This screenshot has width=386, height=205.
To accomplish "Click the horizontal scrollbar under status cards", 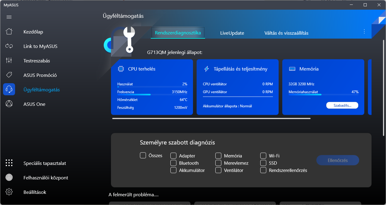I will click(x=211, y=118).
